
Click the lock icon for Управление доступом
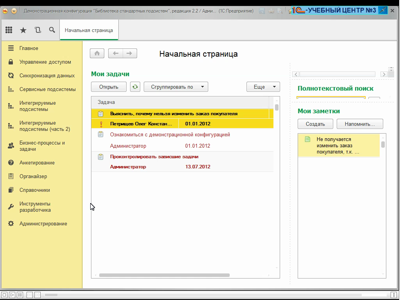point(11,62)
